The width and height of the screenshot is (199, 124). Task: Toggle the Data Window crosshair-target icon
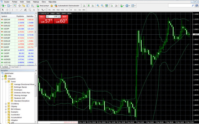(19, 6)
